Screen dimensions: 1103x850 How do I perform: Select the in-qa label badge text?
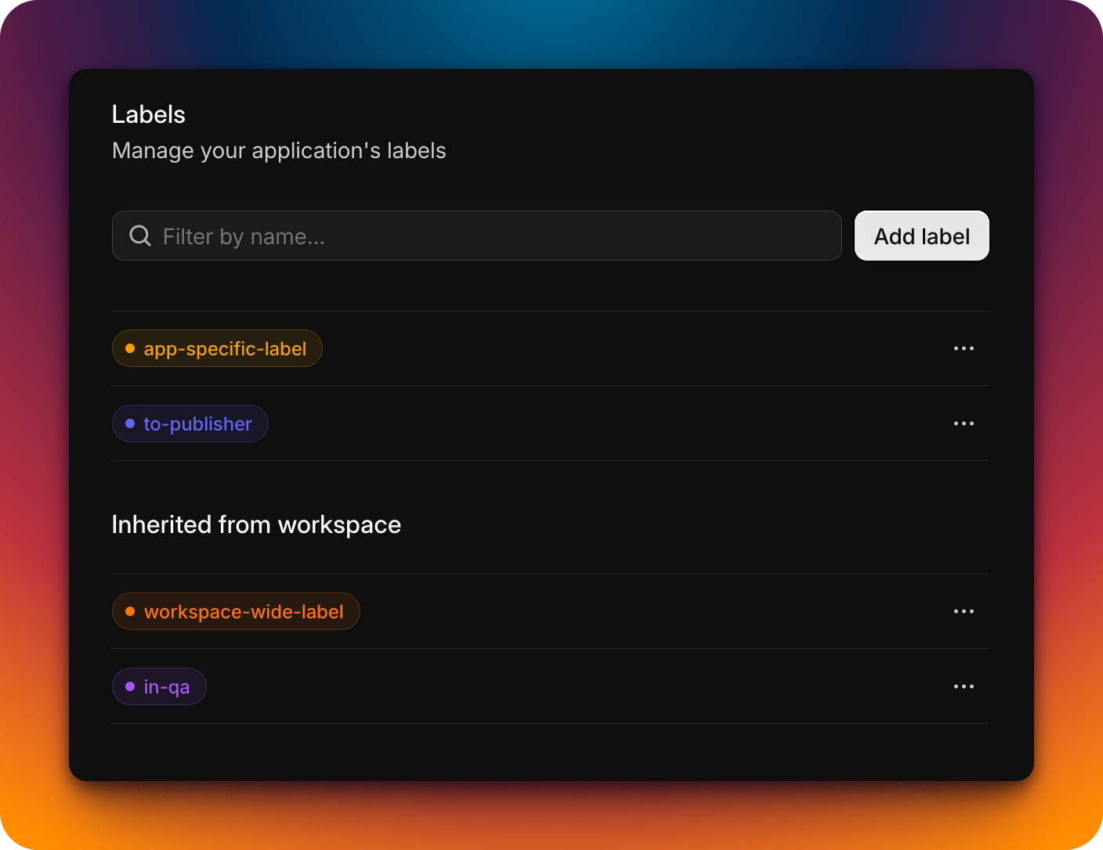167,687
